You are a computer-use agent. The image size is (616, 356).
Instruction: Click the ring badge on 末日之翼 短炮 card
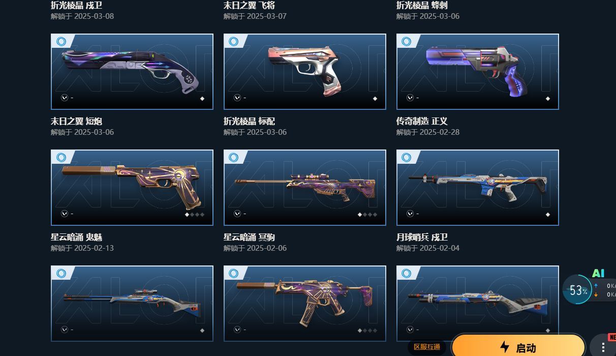click(x=61, y=42)
